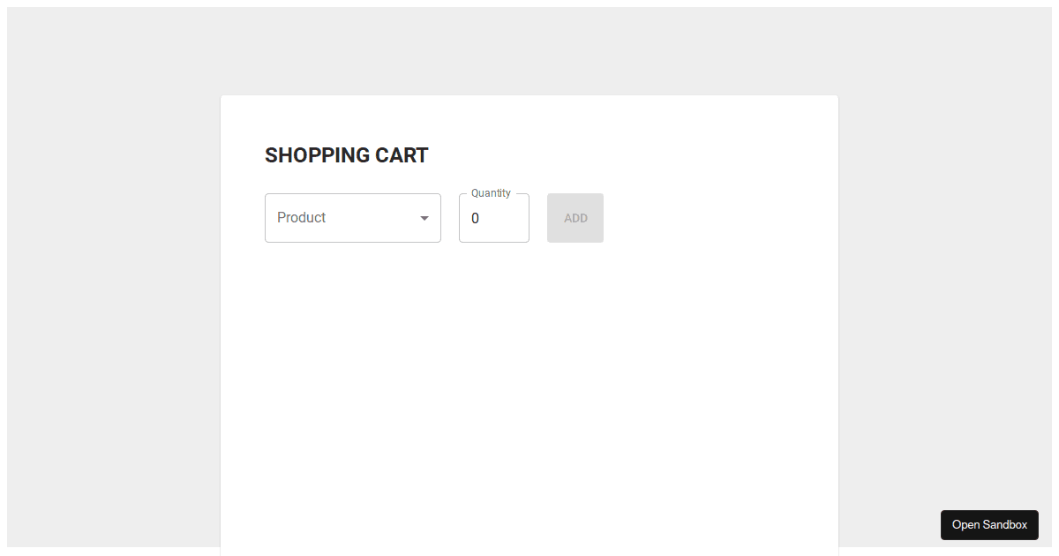1059x556 pixels.
Task: Click the Quantity box right of zero
Action: coord(505,218)
